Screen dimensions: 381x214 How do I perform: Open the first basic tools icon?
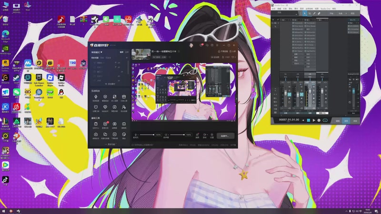pos(96,124)
